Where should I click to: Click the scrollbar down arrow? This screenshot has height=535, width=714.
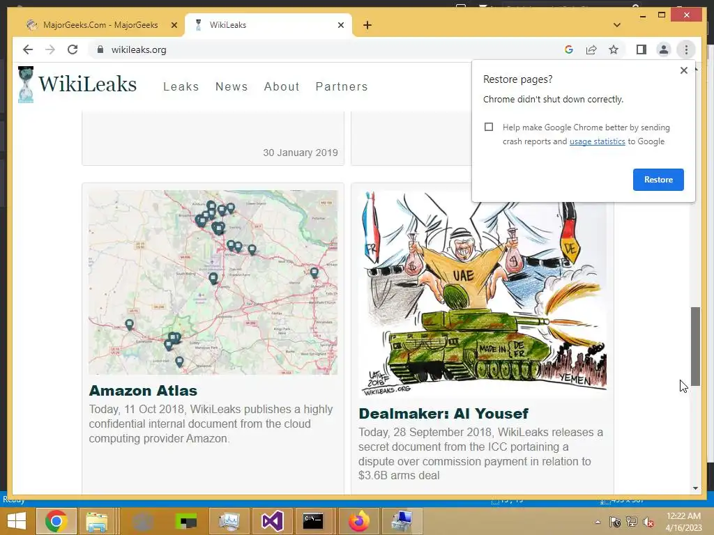(x=695, y=488)
